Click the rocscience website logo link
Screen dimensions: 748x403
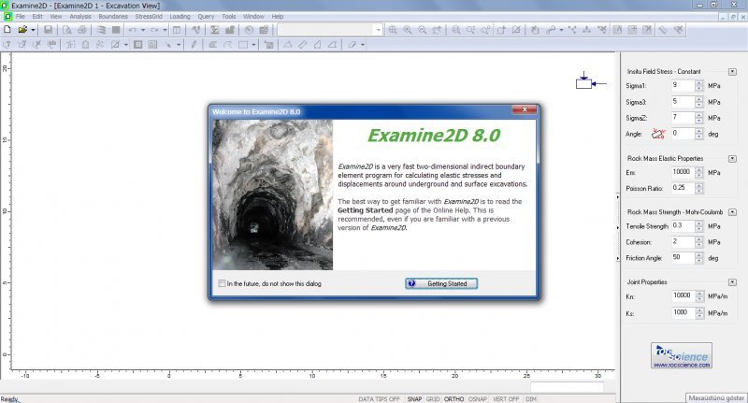pyautogui.click(x=682, y=355)
